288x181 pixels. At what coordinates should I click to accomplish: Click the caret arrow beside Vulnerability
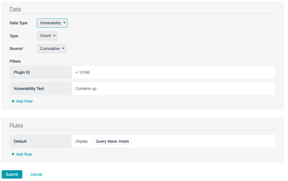coord(64,23)
